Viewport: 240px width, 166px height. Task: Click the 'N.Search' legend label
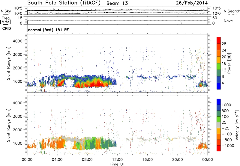232,11
